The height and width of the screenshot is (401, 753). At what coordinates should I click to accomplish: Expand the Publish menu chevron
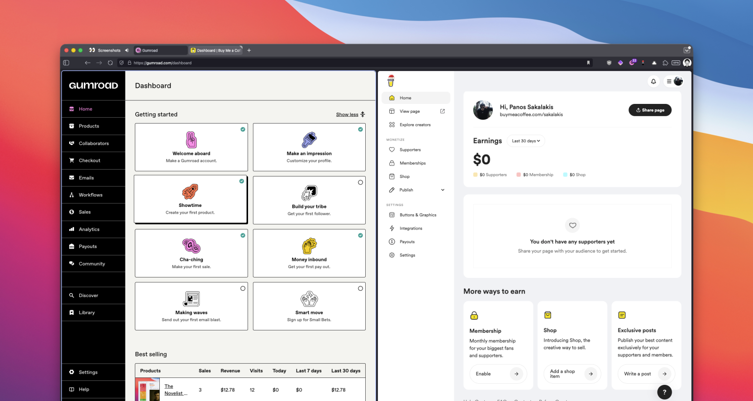point(443,190)
